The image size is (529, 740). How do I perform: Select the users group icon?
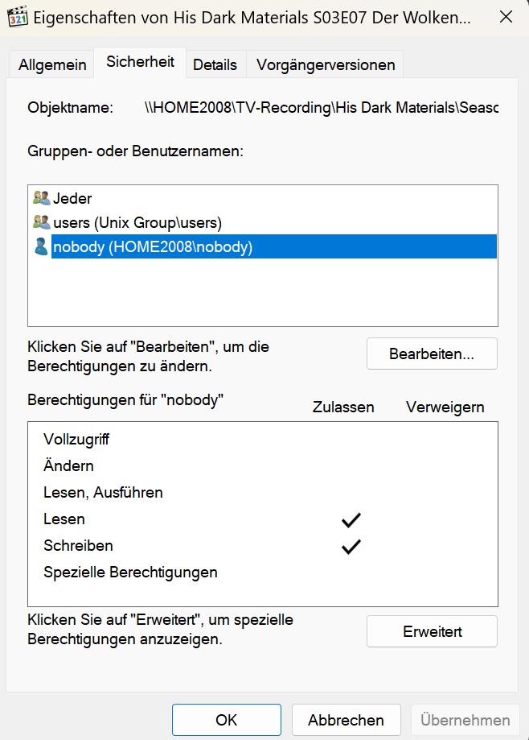point(42,221)
